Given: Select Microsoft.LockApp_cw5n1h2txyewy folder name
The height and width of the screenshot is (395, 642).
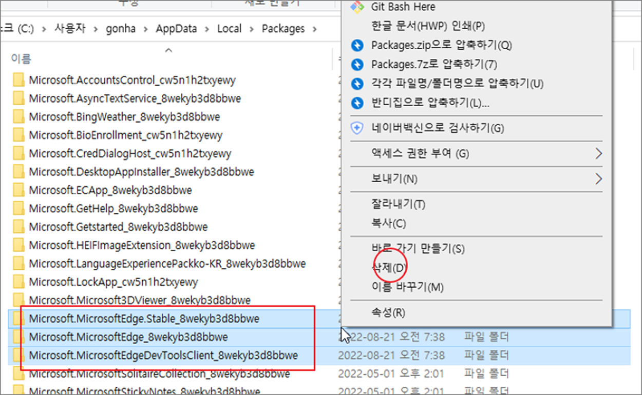Looking at the screenshot, I should tap(114, 282).
